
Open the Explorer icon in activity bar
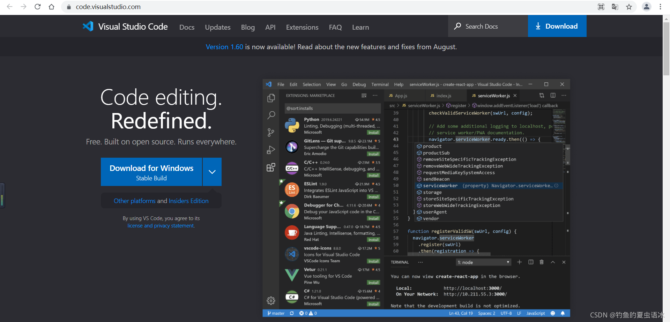click(x=271, y=98)
